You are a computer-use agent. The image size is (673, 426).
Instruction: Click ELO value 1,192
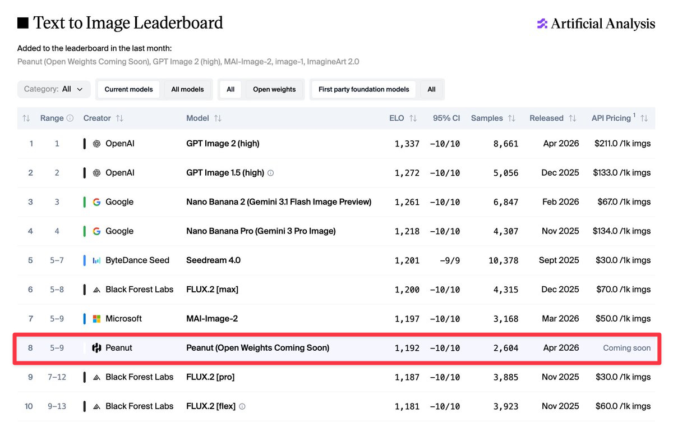pos(407,348)
